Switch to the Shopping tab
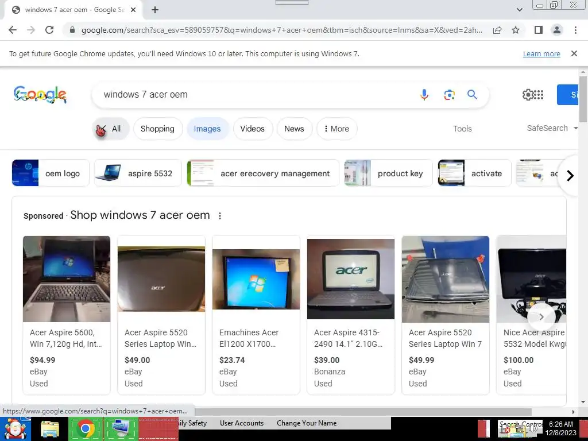588x441 pixels. tap(157, 129)
